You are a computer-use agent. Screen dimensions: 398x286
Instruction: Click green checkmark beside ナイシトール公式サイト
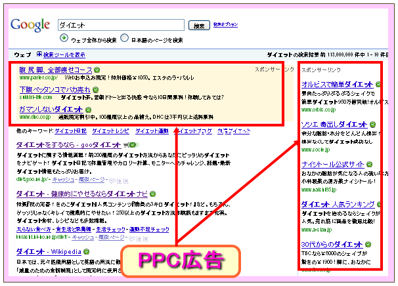click(x=368, y=164)
